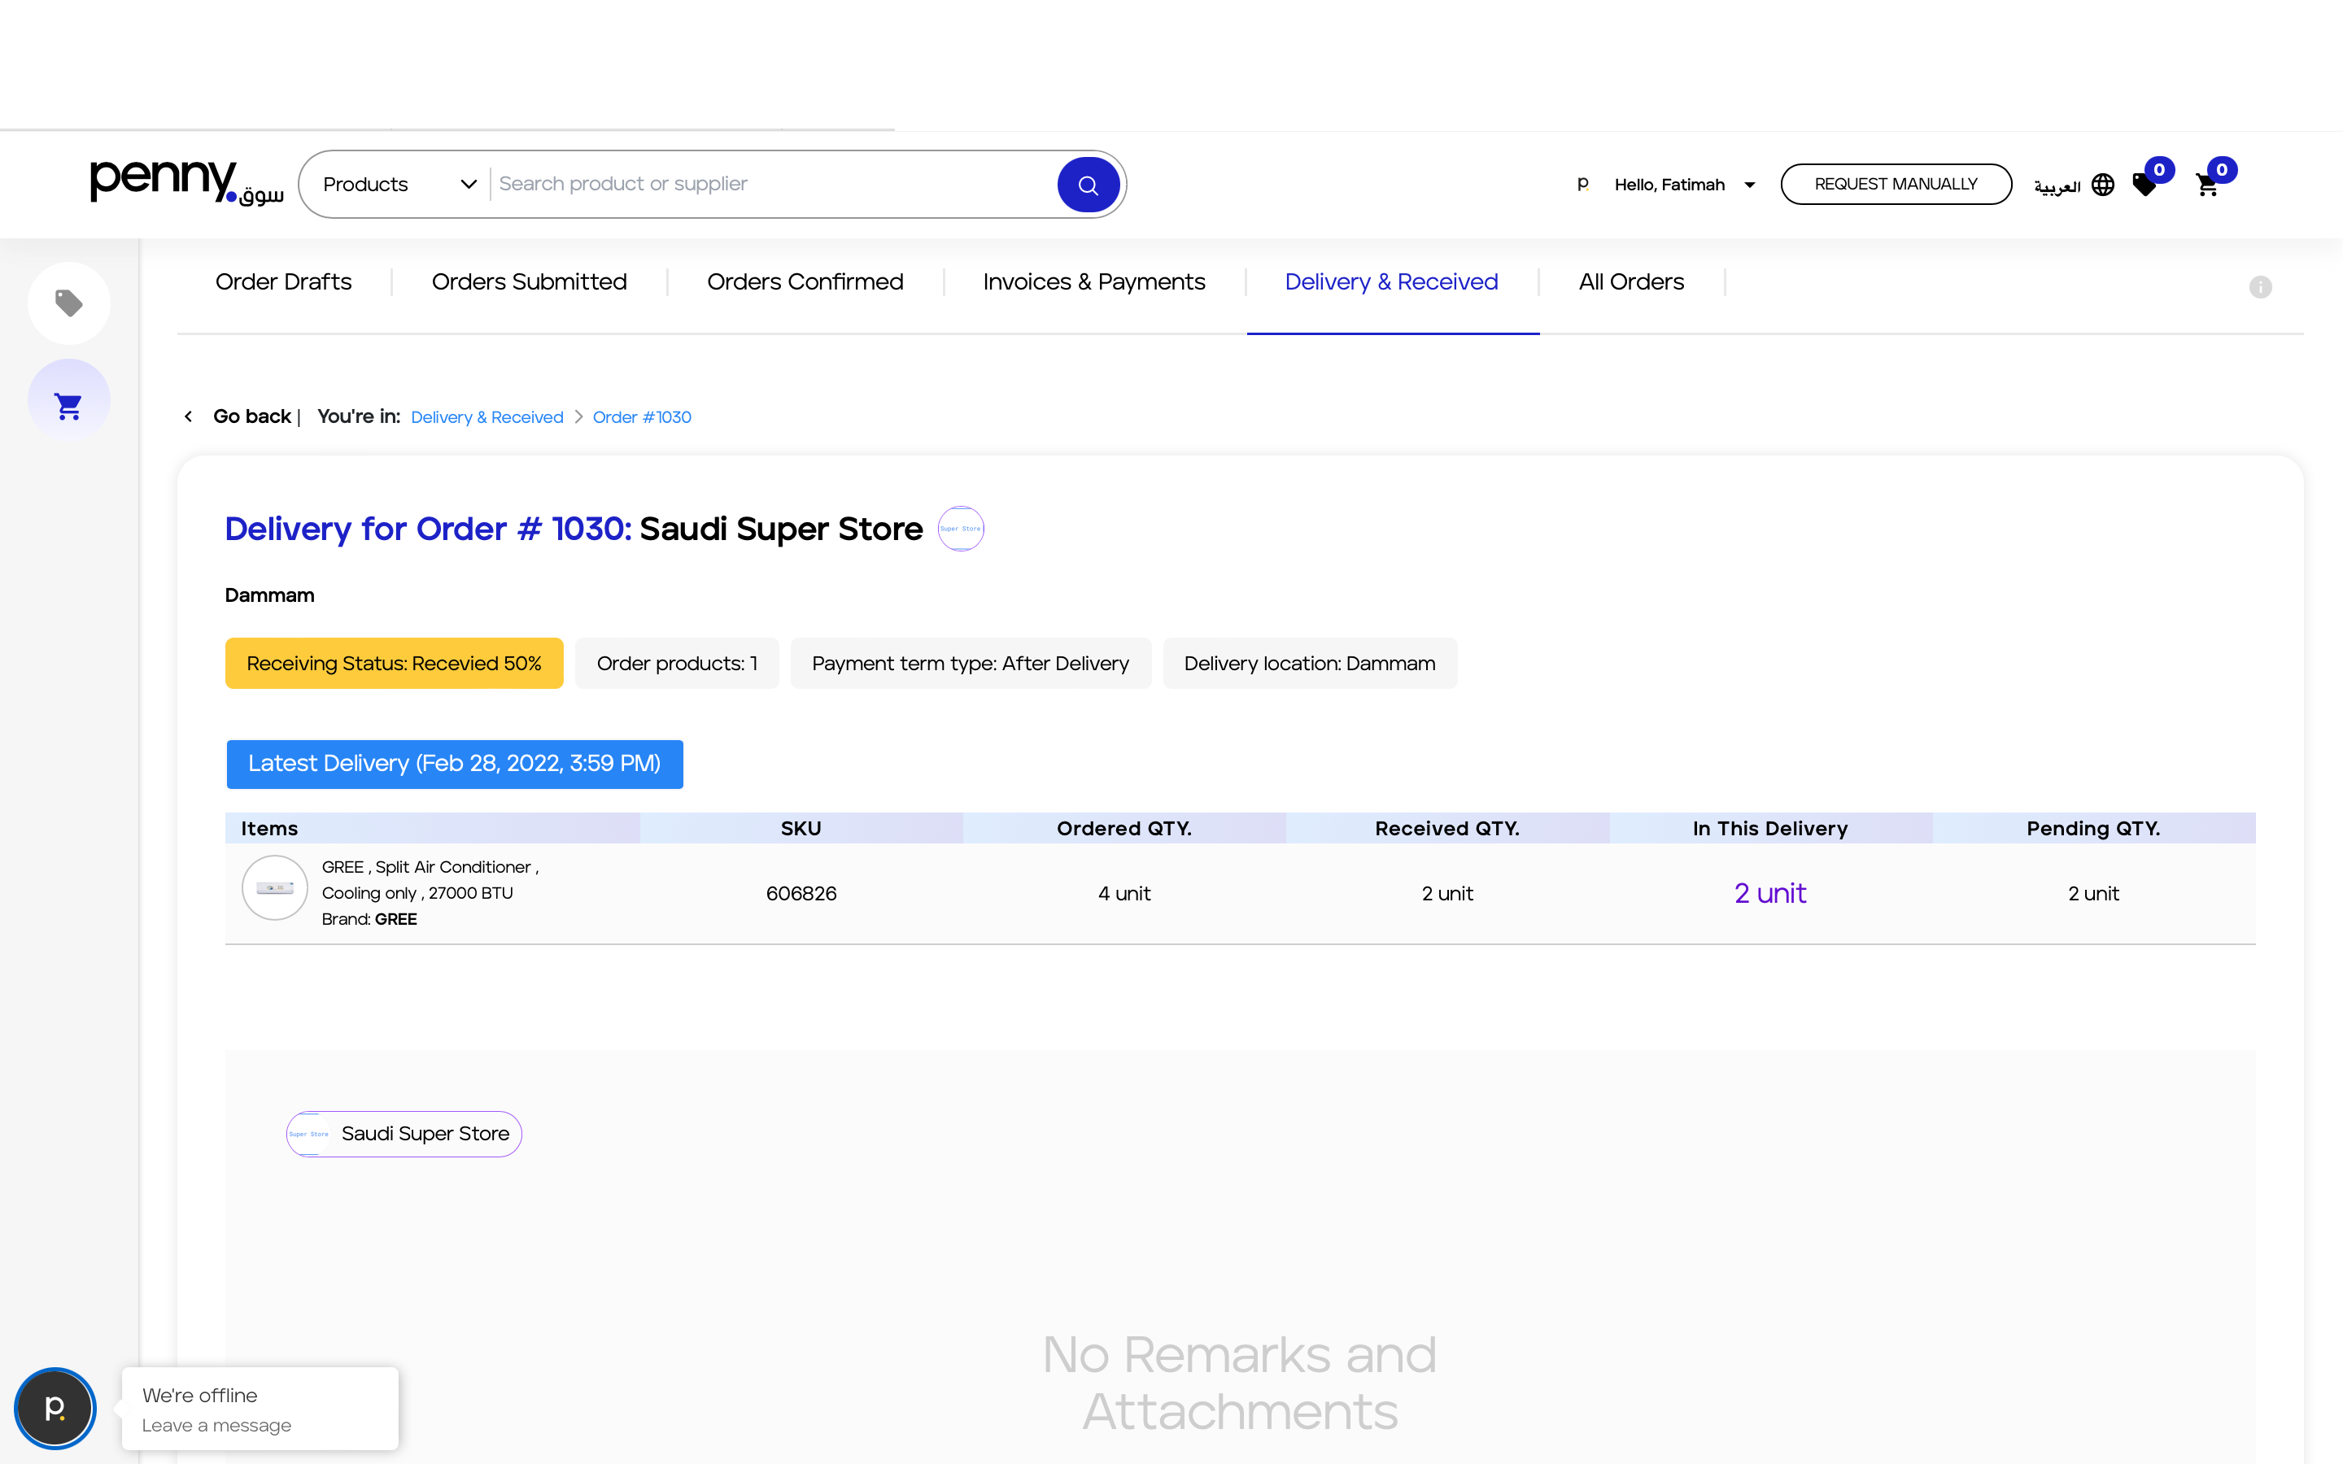The width and height of the screenshot is (2343, 1464).
Task: Click the Dammam label under the order title
Action: pyautogui.click(x=269, y=595)
